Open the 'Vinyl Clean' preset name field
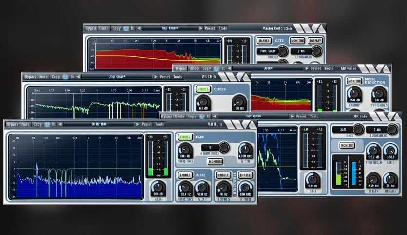This screenshot has height=235, width=407. tap(117, 77)
